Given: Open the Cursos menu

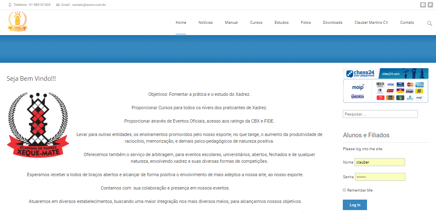Looking at the screenshot, I should point(256,23).
